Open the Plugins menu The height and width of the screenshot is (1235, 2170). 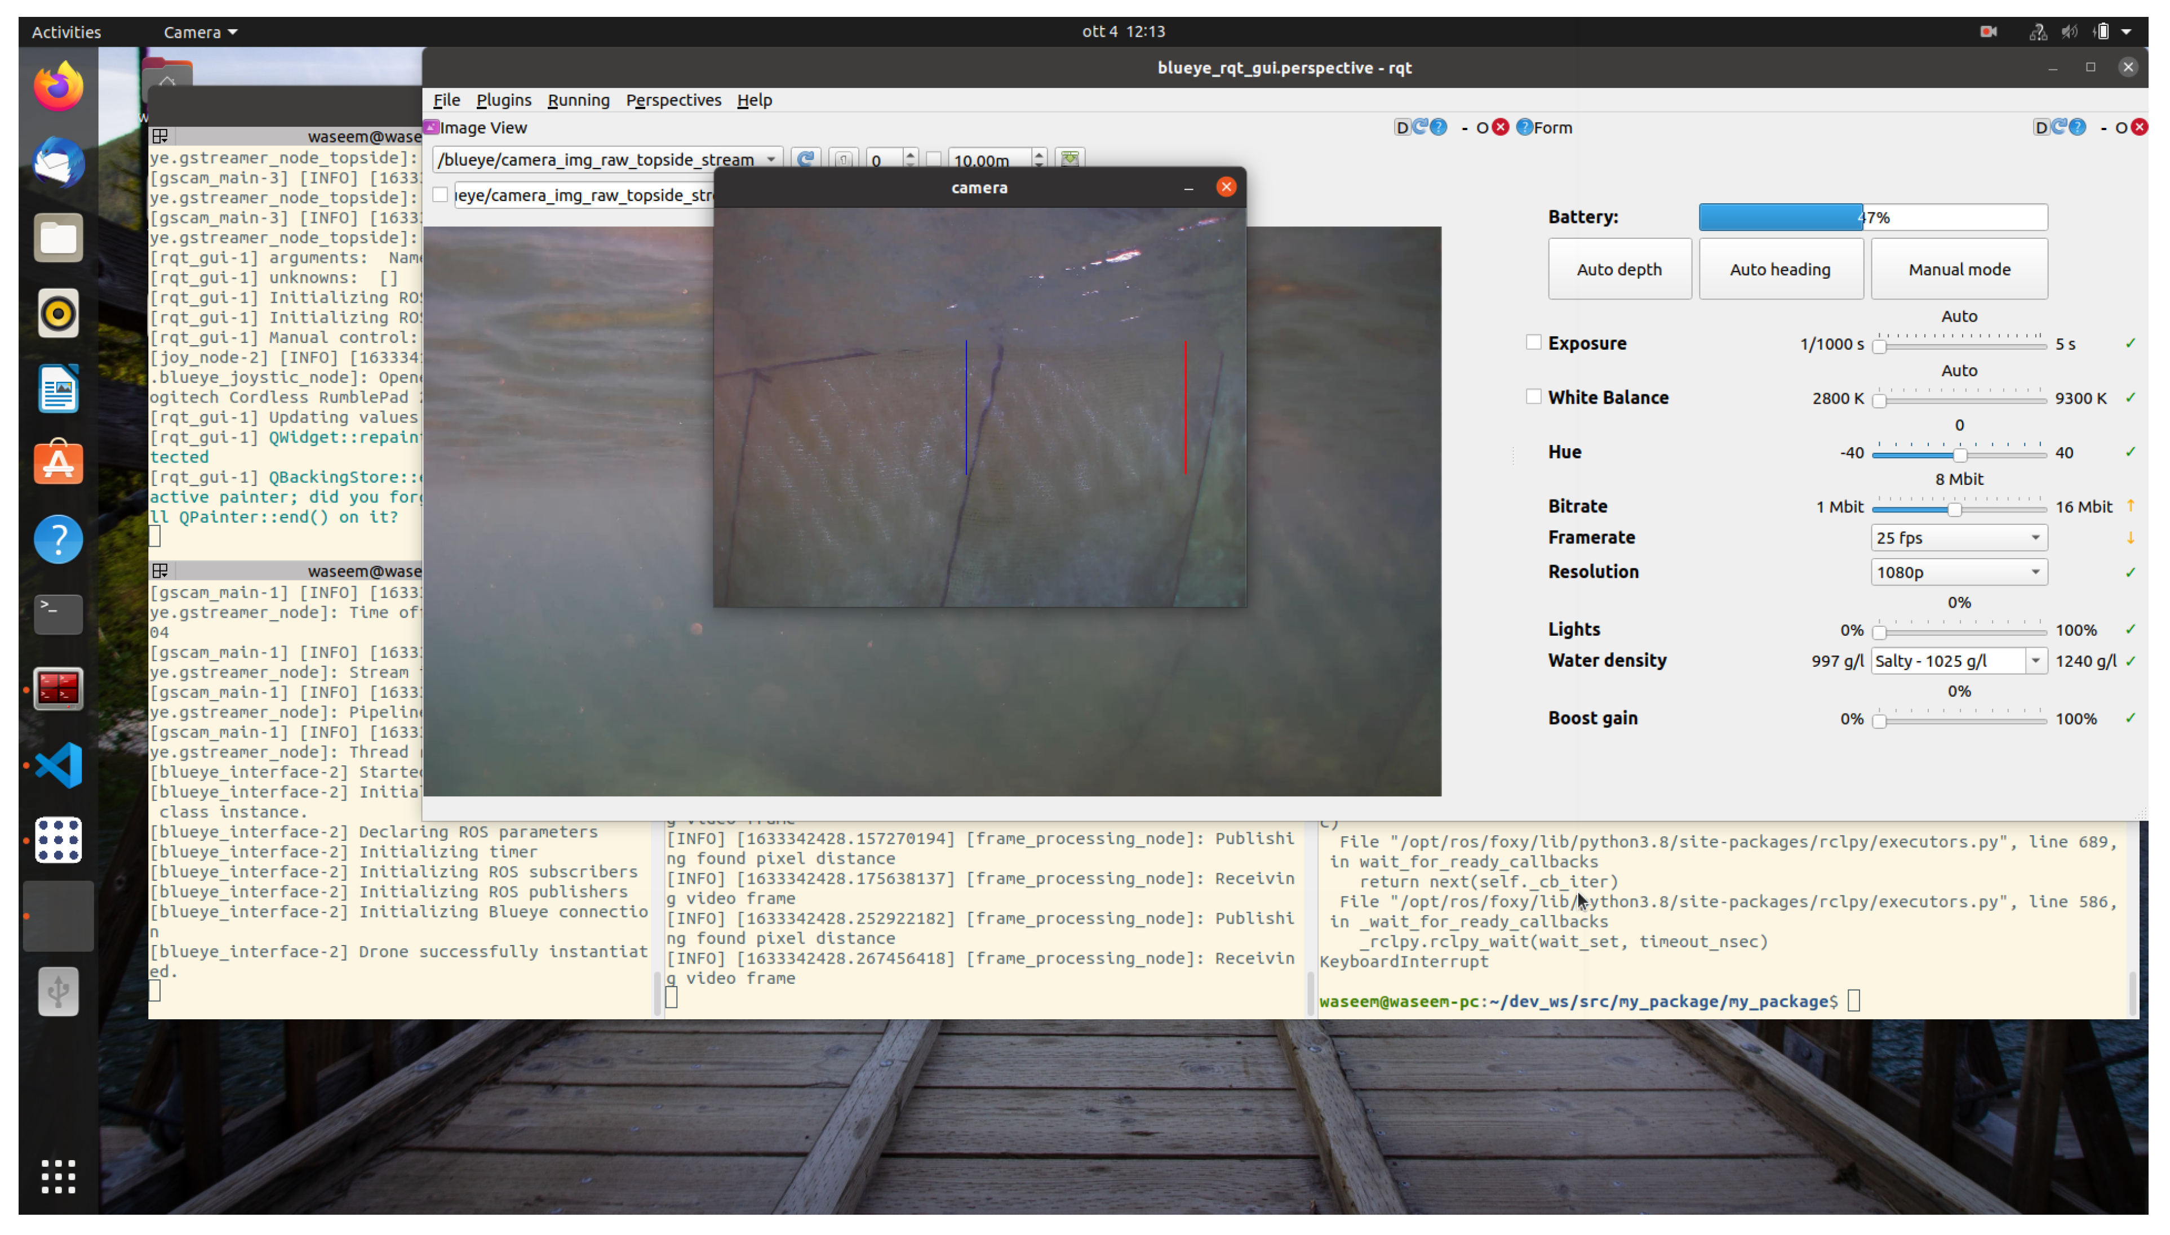tap(503, 100)
